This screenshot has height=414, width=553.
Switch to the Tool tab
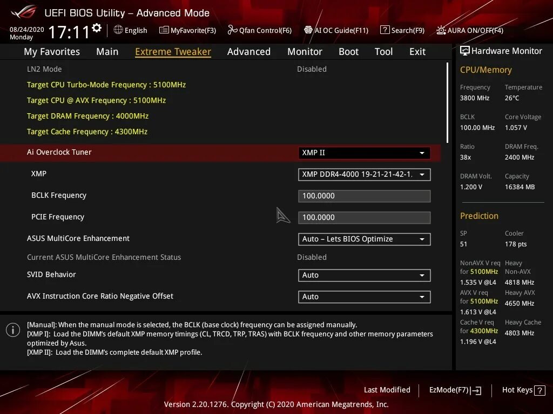383,51
